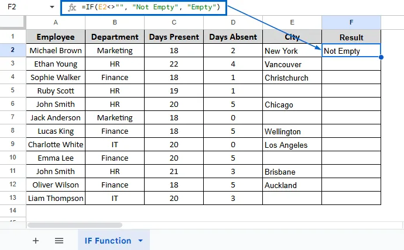This screenshot has height=250, width=404.
Task: Open IF Function tab dropdown arrow
Action: point(141,241)
